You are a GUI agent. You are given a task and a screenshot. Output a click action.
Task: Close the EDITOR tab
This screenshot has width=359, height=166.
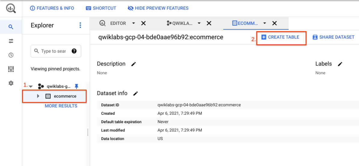click(x=143, y=23)
